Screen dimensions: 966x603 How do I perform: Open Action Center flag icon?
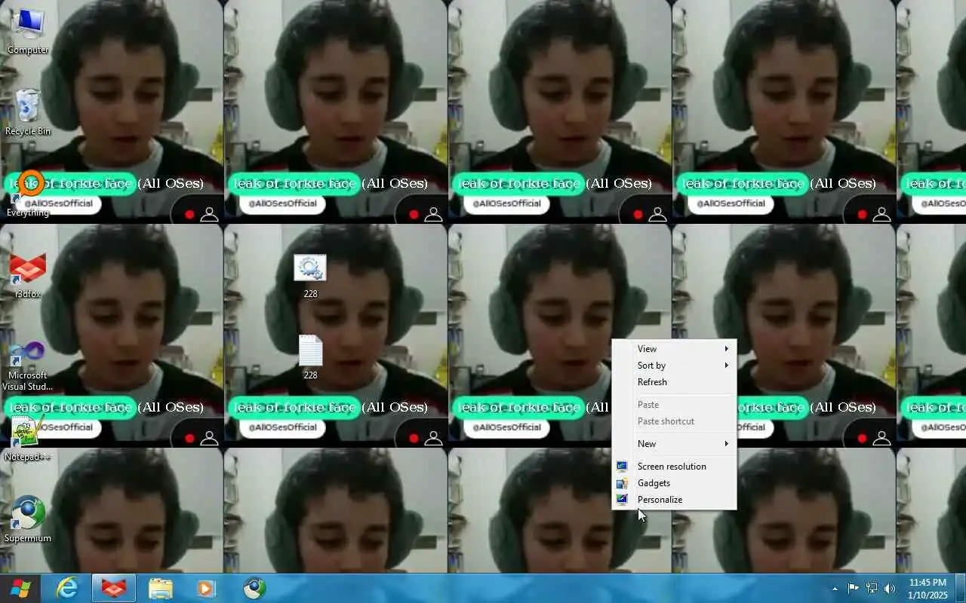[x=853, y=589]
